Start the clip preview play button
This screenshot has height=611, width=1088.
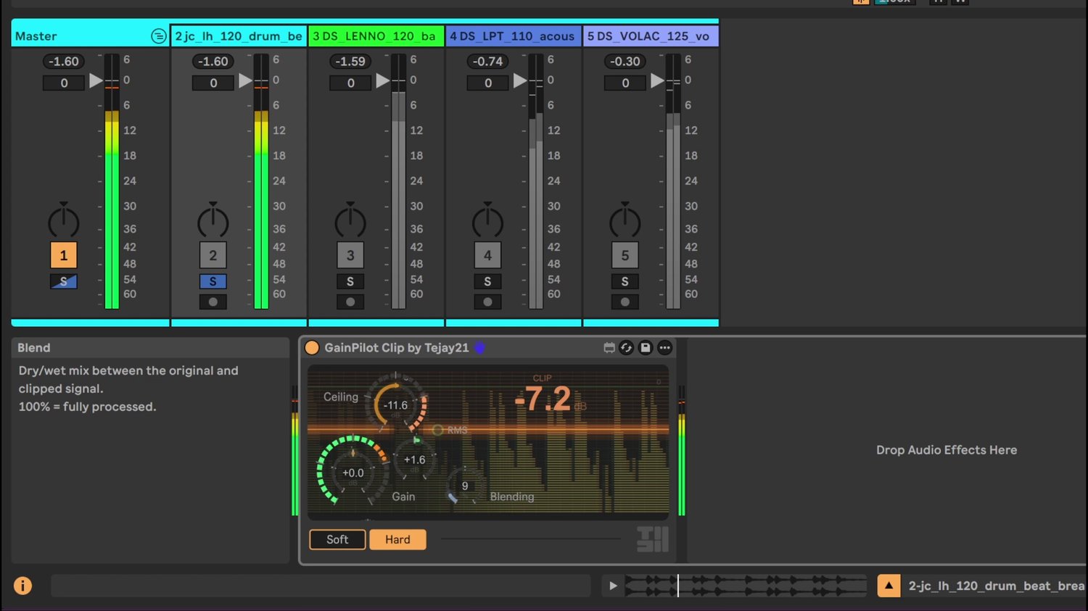(x=613, y=586)
